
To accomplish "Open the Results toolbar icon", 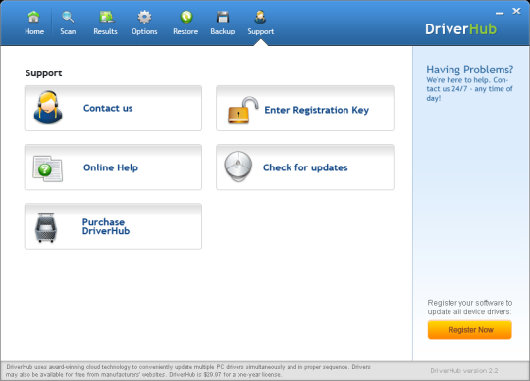I will (106, 17).
